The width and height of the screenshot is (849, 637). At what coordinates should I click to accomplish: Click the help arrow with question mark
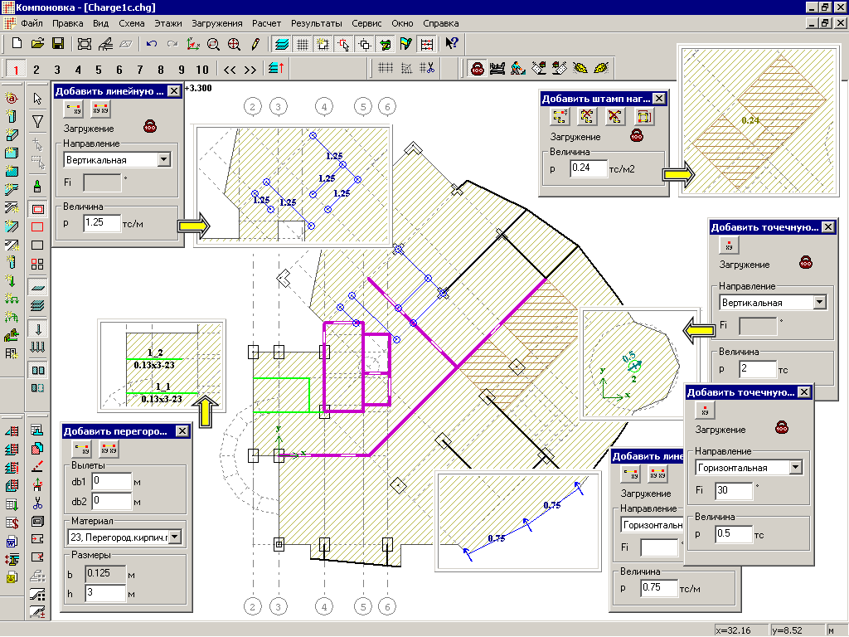click(x=451, y=43)
